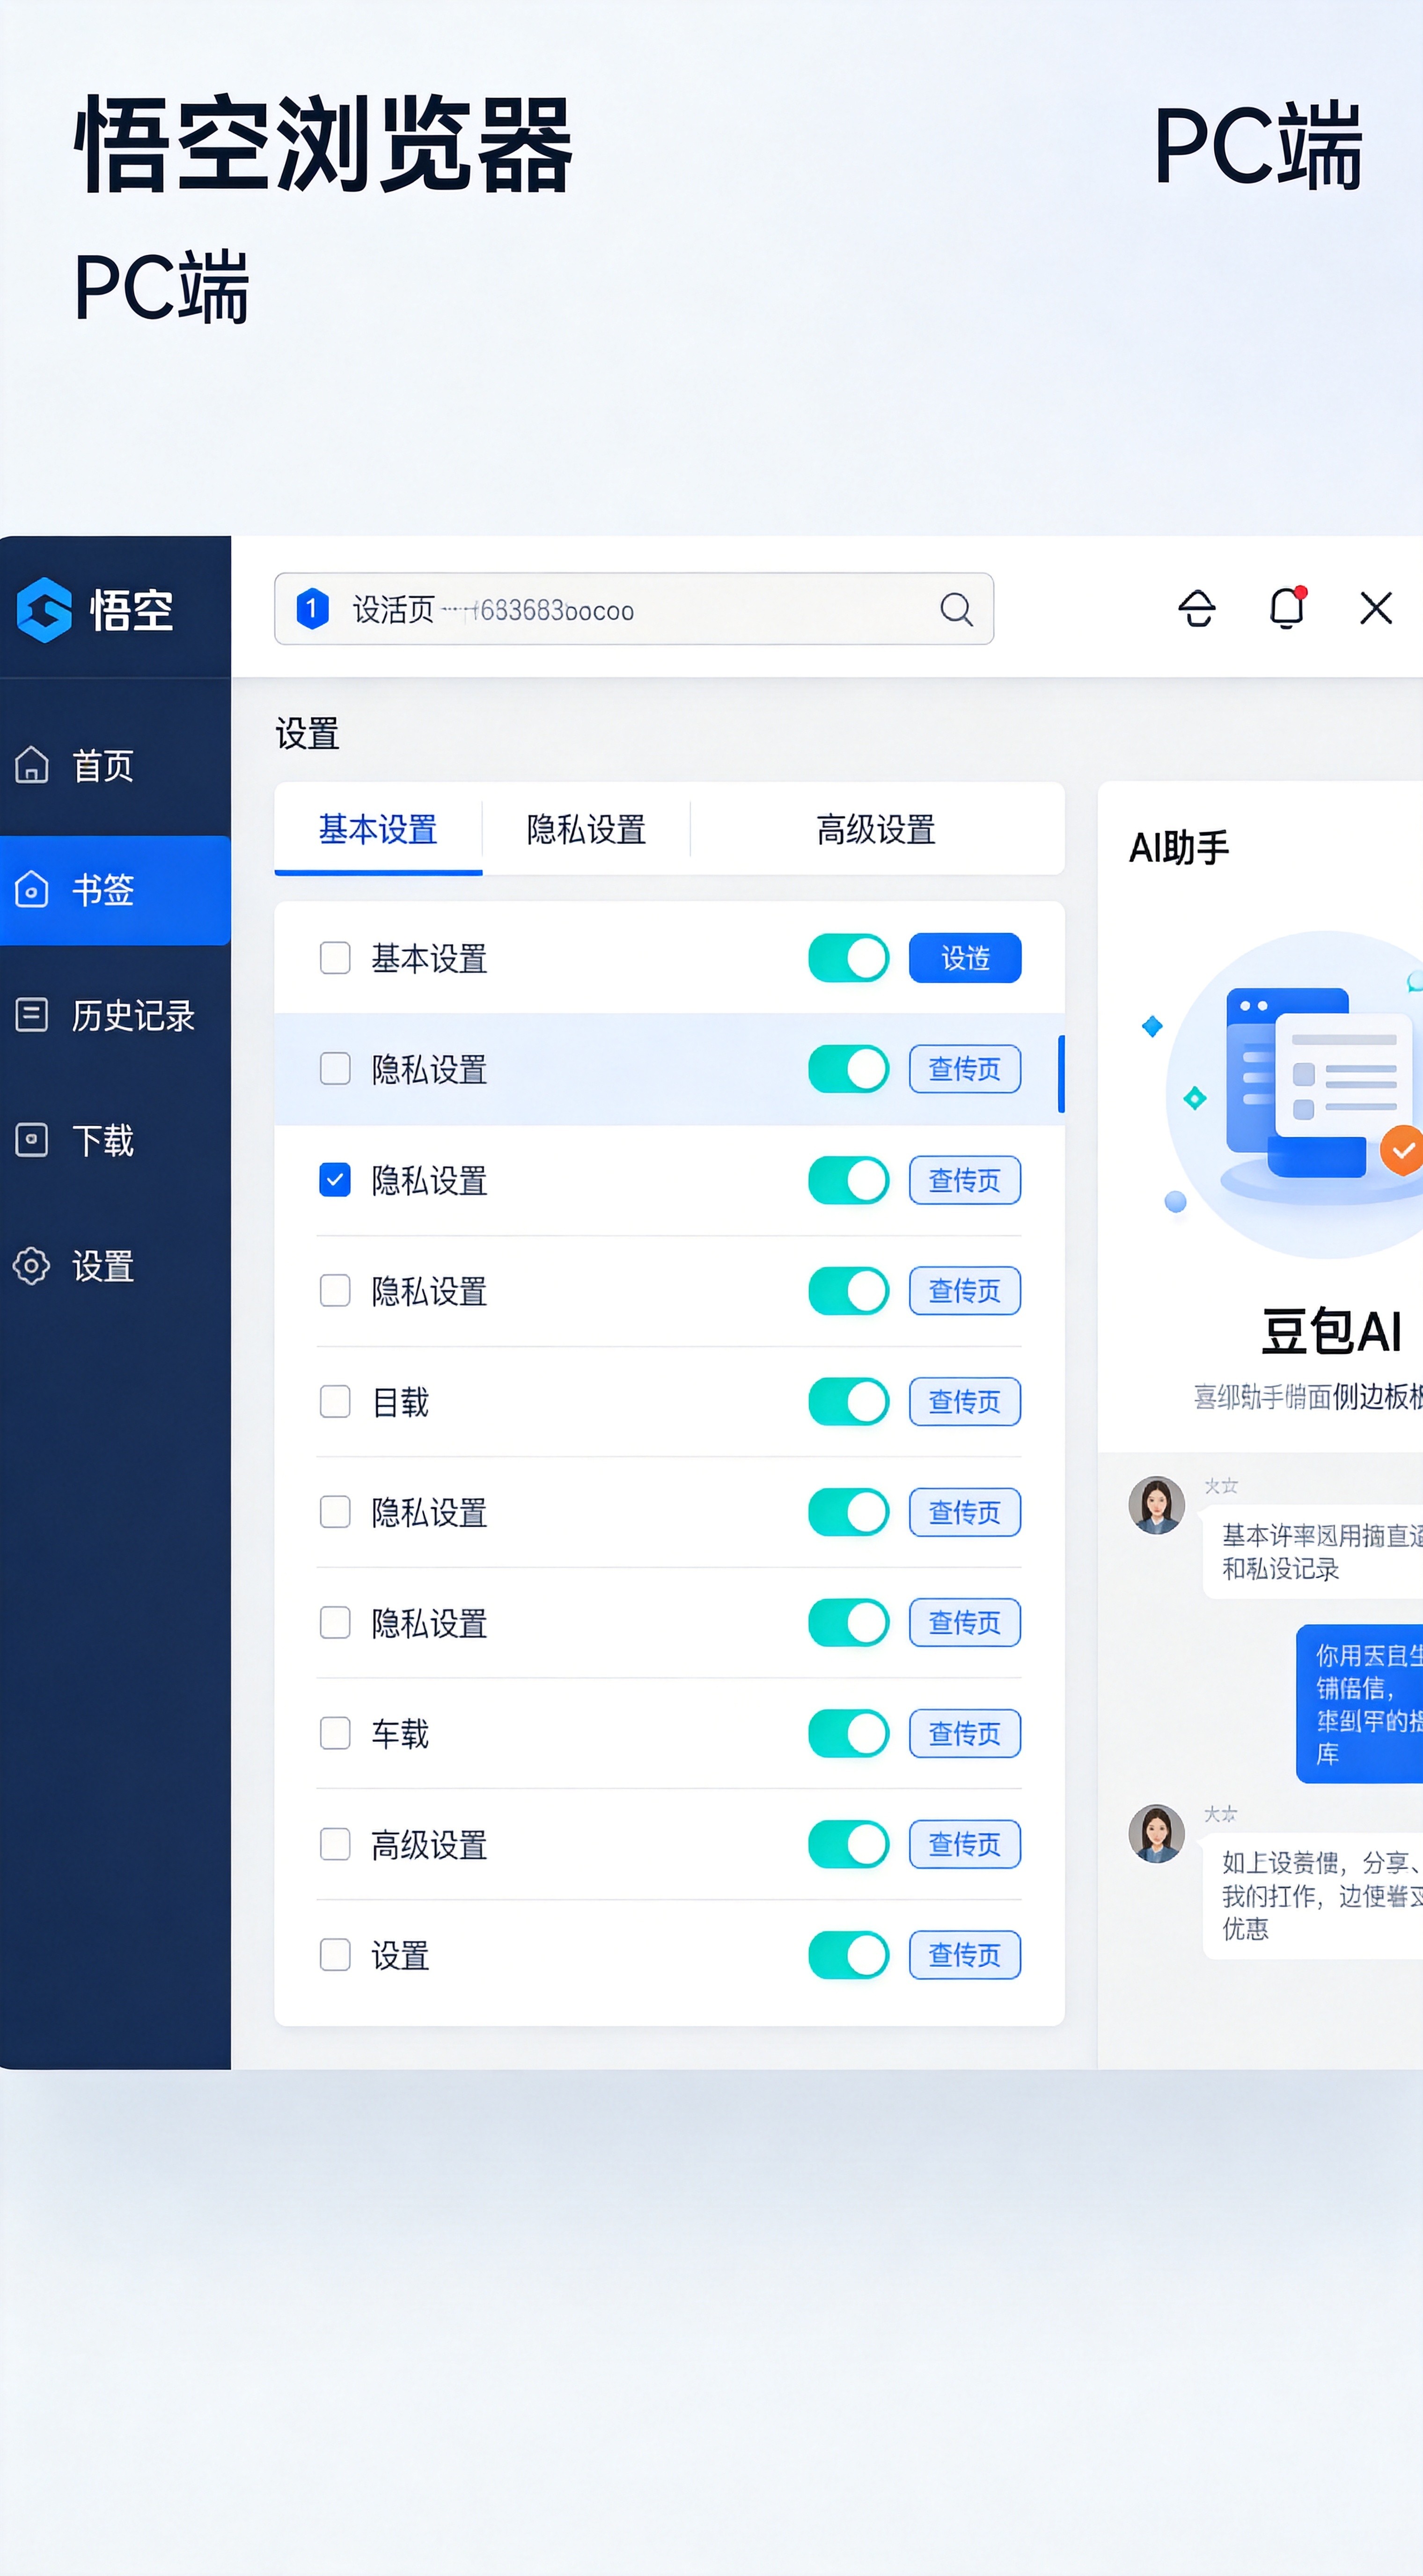Click the magnifier search icon
1423x2576 pixels.
pyautogui.click(x=956, y=609)
